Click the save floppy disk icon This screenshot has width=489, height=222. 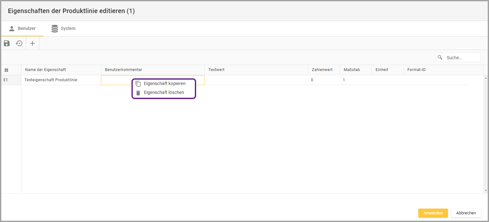[7, 43]
